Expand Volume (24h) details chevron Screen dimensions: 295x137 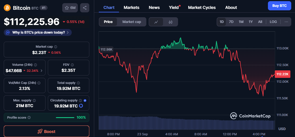[41, 70]
